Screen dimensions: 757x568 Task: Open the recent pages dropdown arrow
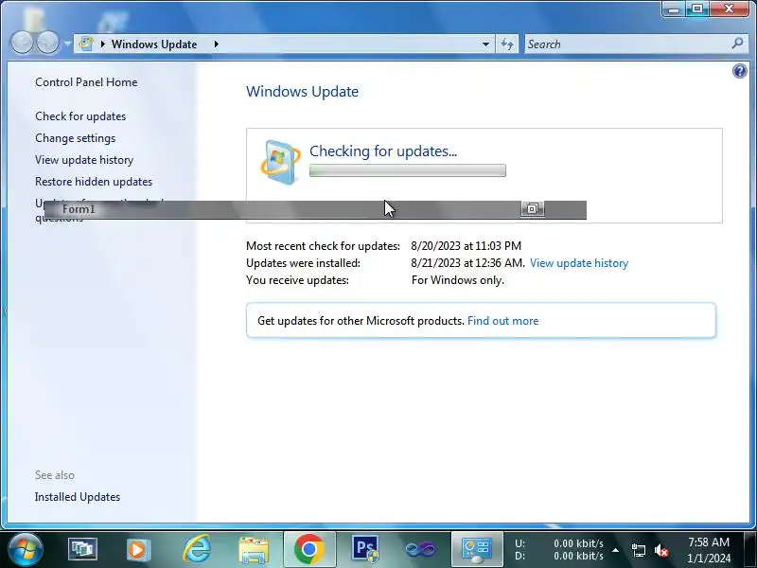pos(67,44)
